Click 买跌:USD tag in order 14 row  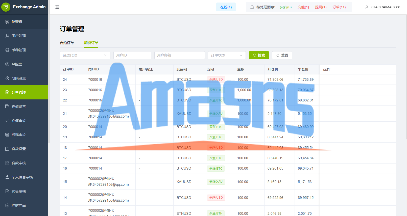click(x=216, y=198)
